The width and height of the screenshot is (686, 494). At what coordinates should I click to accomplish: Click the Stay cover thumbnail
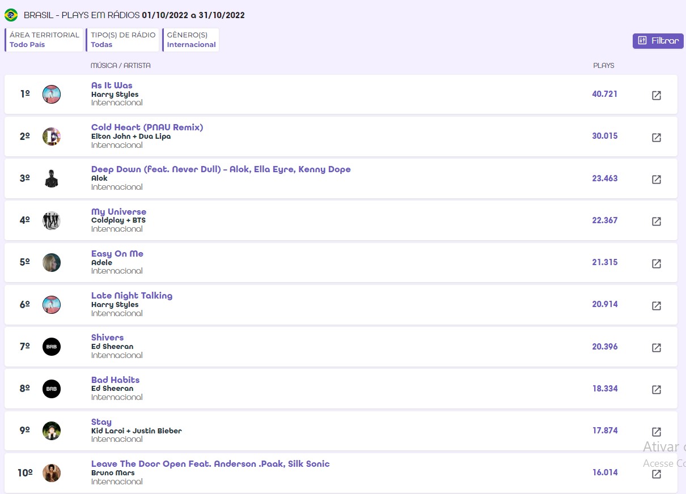pos(52,431)
